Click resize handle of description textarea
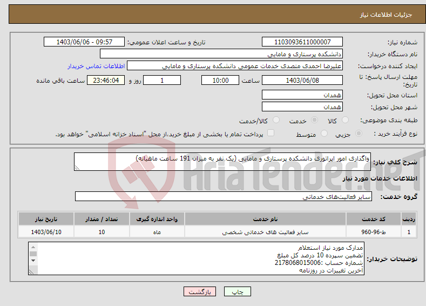426x306 pixels. pos(77,168)
